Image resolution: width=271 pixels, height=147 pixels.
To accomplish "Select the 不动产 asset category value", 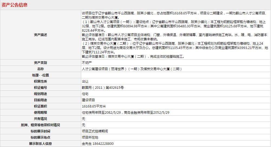I will 87,63.
